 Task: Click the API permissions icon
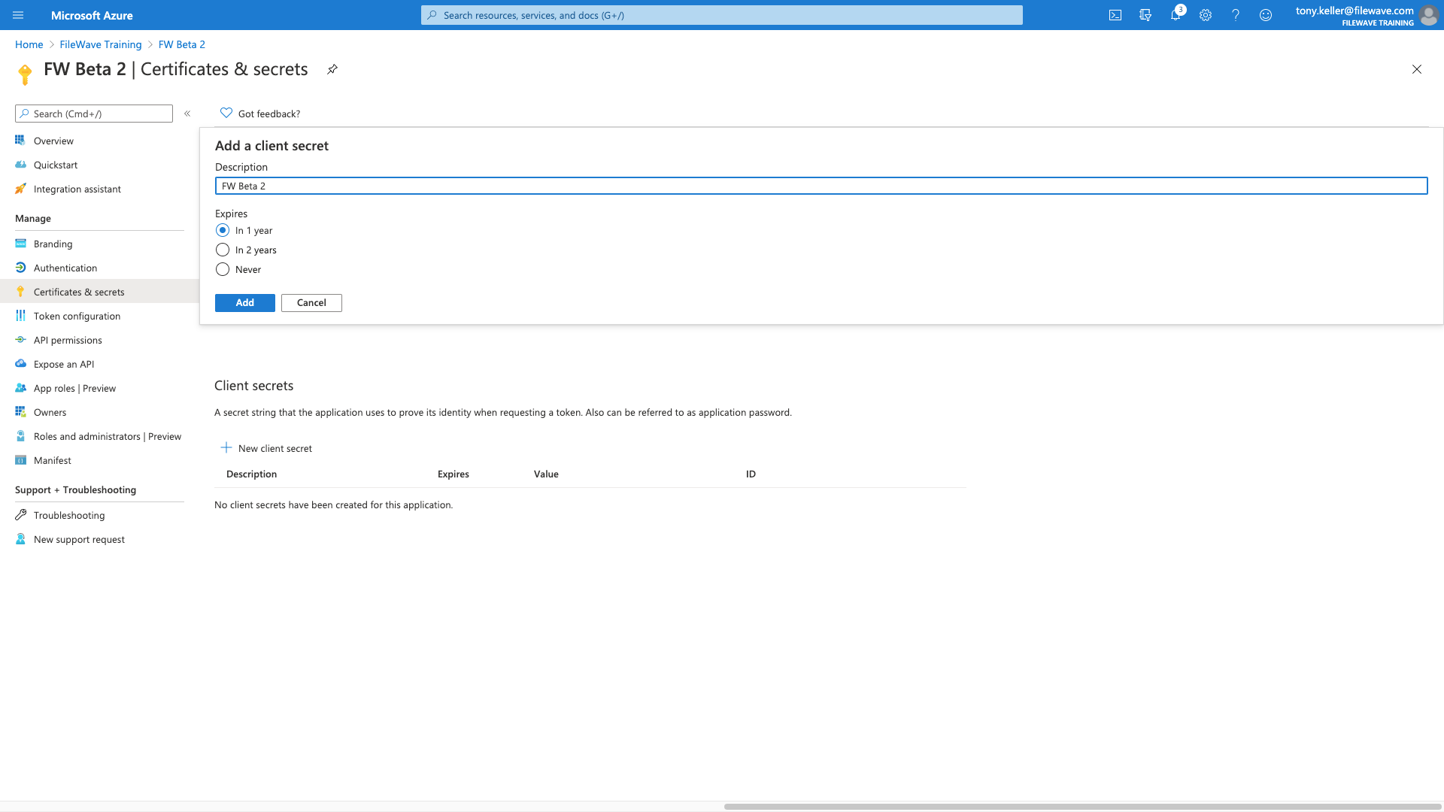21,339
